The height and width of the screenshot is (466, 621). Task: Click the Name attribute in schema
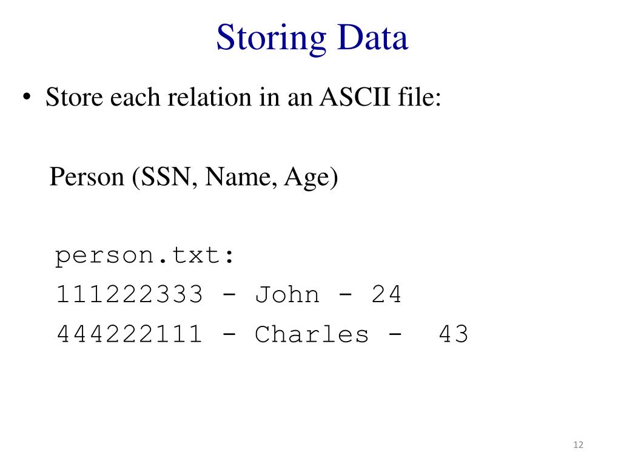pyautogui.click(x=238, y=177)
